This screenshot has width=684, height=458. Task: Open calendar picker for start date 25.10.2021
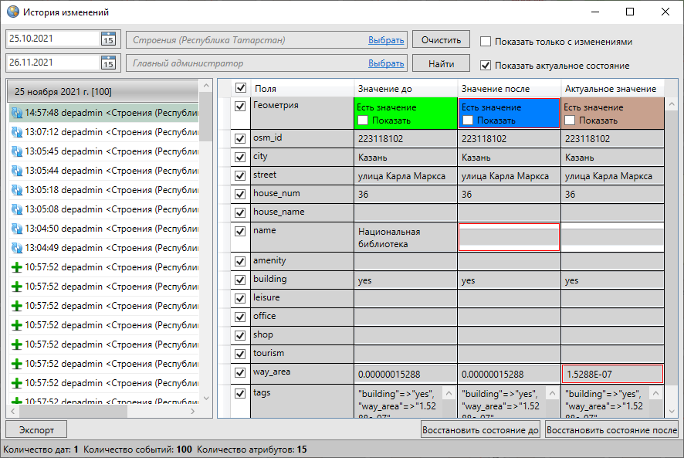pyautogui.click(x=108, y=39)
